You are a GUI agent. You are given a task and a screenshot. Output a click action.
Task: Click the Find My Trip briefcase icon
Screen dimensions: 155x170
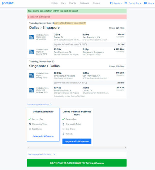pyautogui.click(x=126, y=3)
